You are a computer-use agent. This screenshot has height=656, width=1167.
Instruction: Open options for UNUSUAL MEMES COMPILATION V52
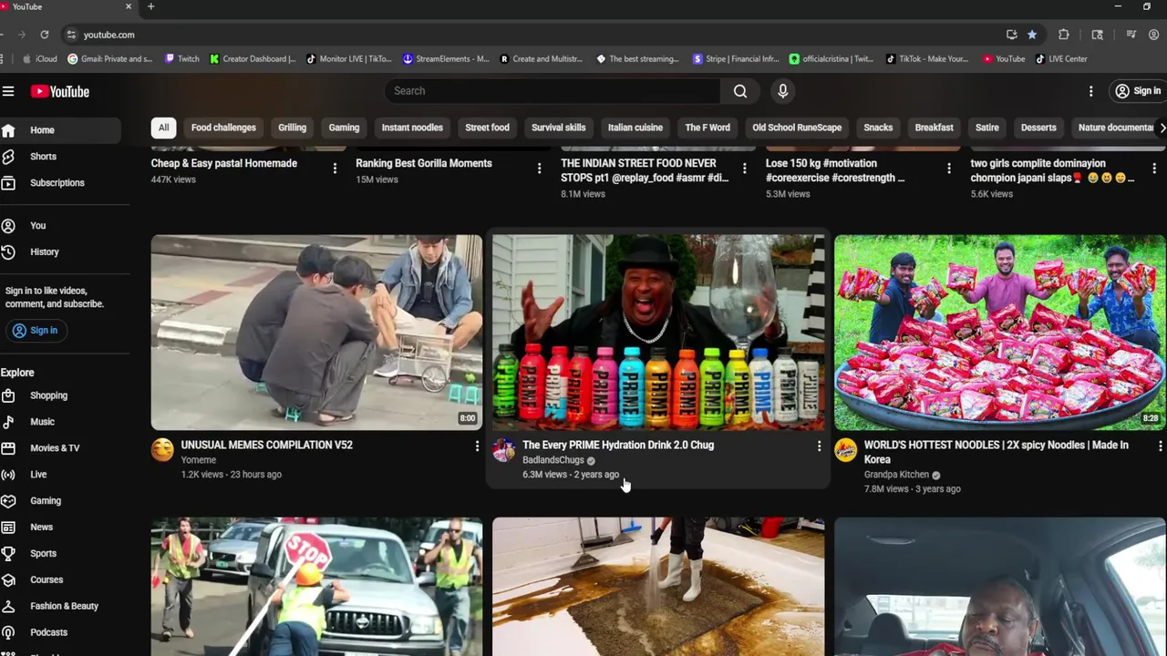tap(477, 446)
